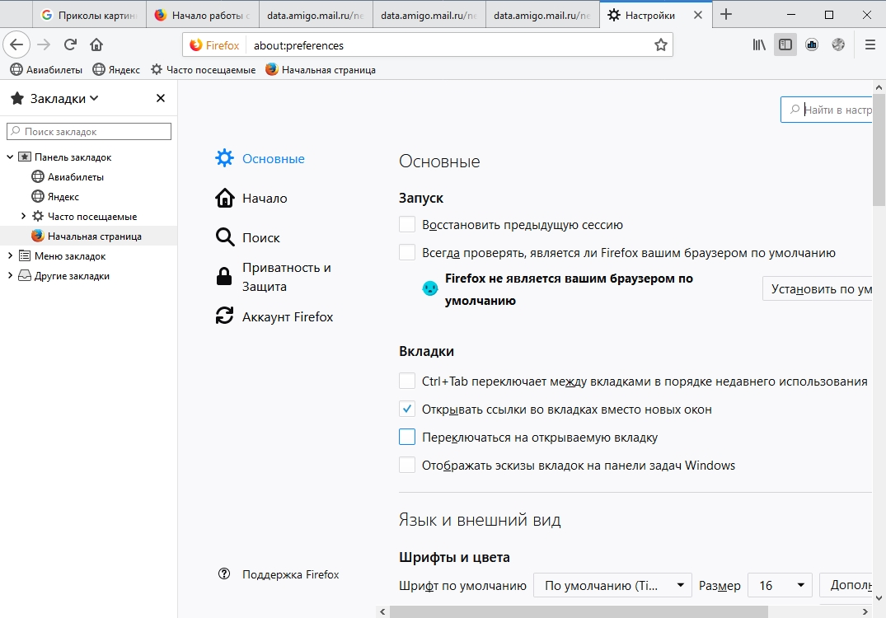Click the about:preferences address bar
Screen dimensions: 886x618
449,45
